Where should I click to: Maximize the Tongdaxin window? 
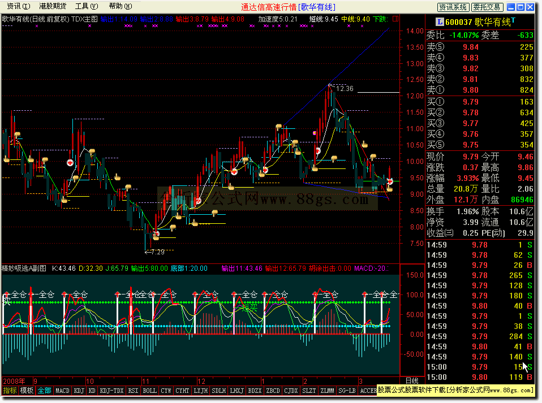521,7
